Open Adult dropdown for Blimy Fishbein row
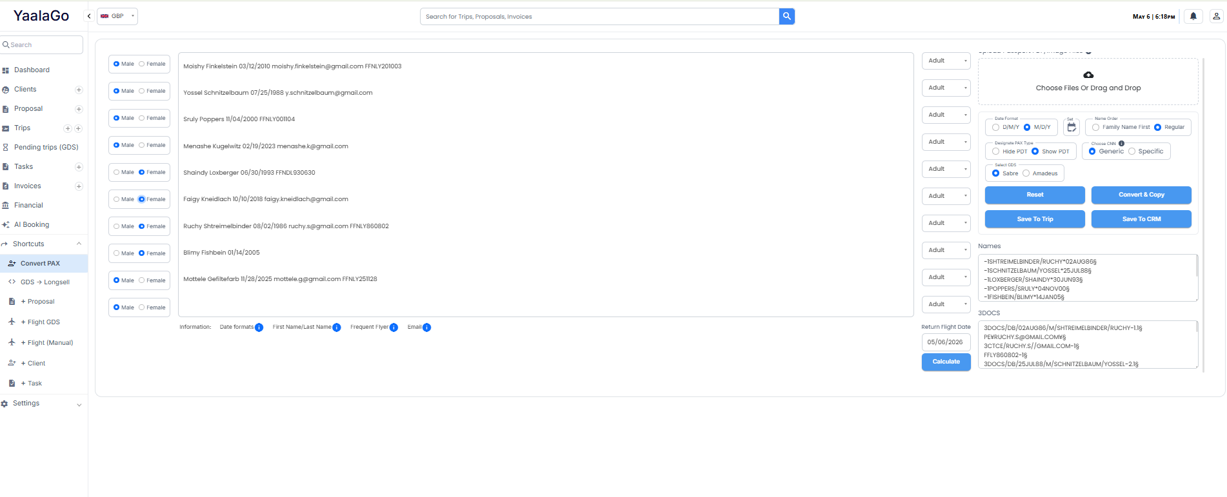1227x497 pixels. [x=946, y=250]
